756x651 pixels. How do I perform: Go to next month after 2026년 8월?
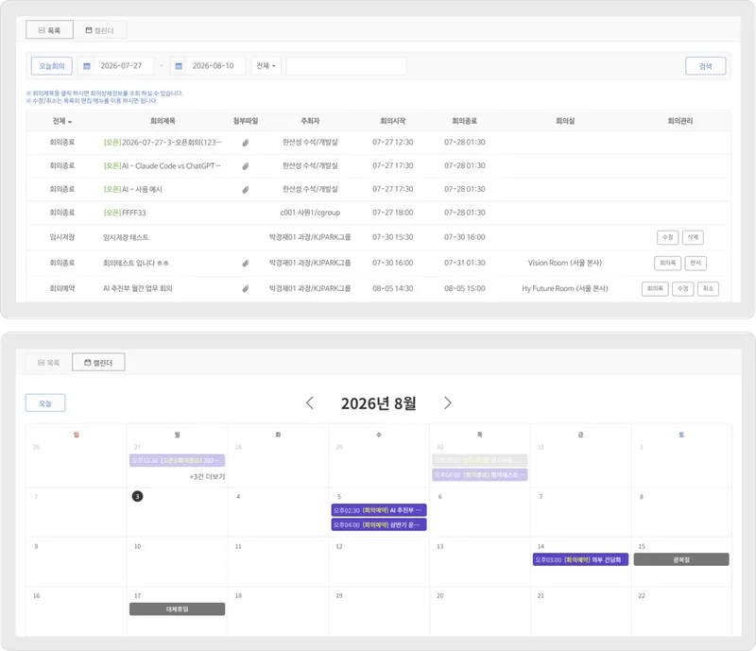447,403
